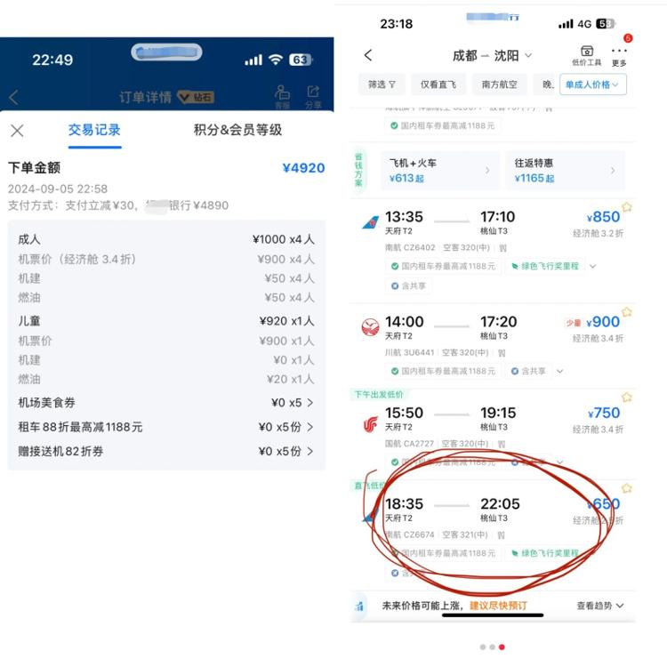Select the 18:35 CZ6674 flight row
Image resolution: width=667 pixels, height=667 pixels.
(492, 534)
